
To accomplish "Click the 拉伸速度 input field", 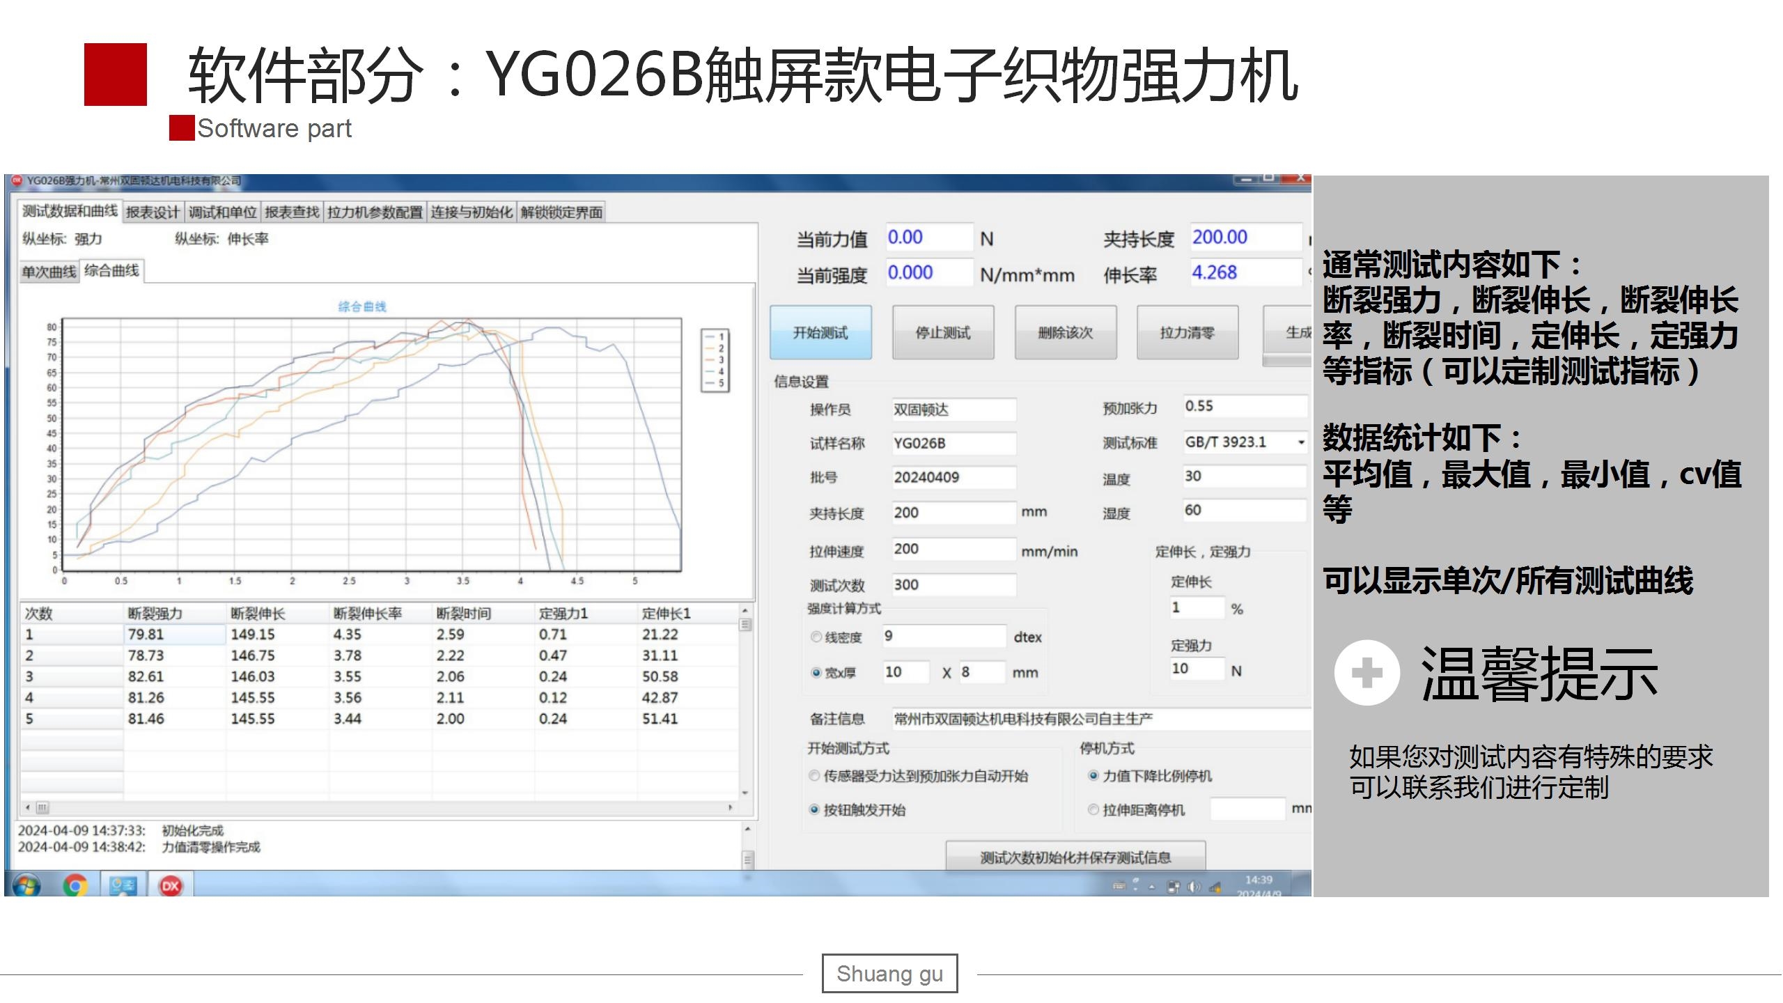I will click(952, 549).
